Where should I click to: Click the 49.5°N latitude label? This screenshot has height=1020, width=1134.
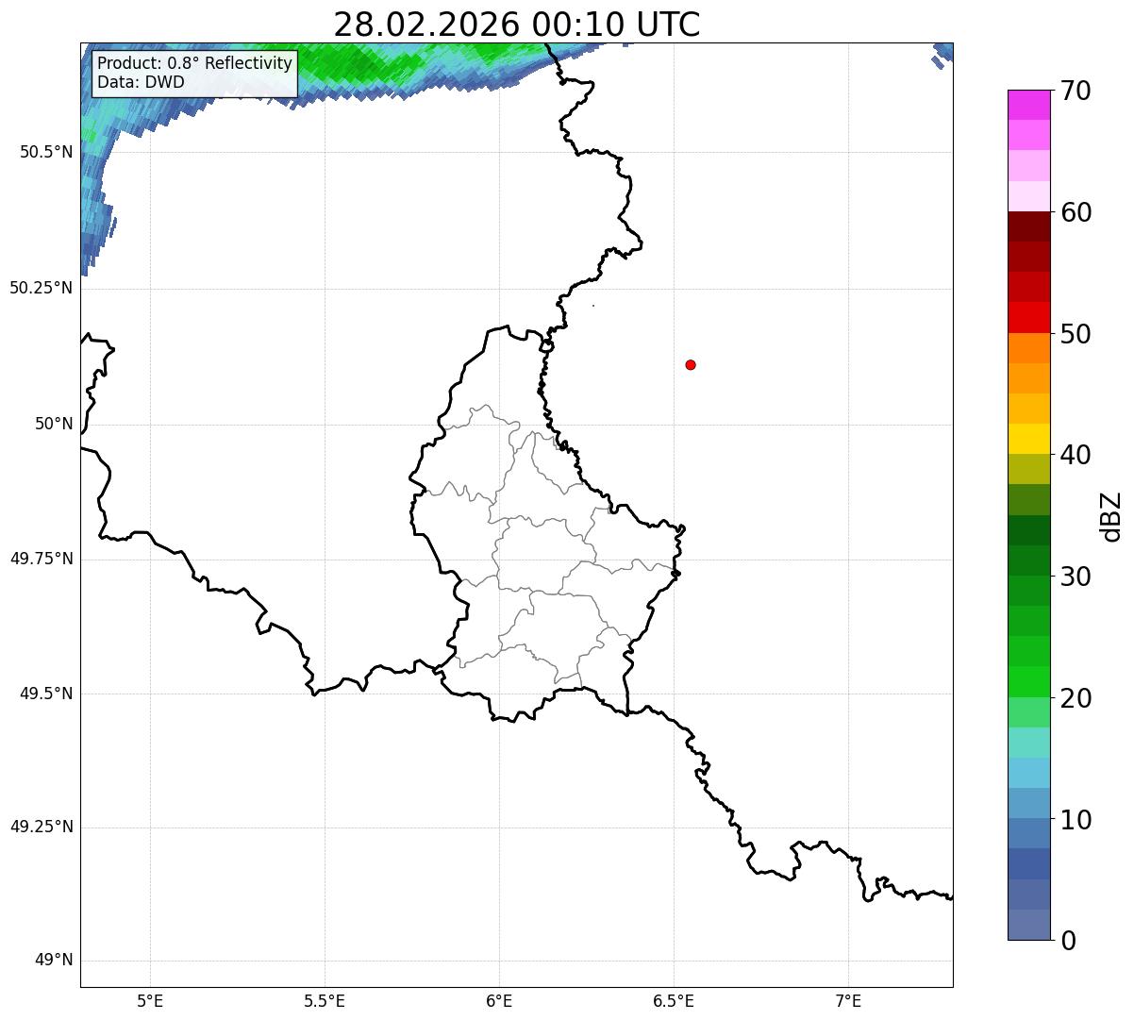click(x=46, y=694)
